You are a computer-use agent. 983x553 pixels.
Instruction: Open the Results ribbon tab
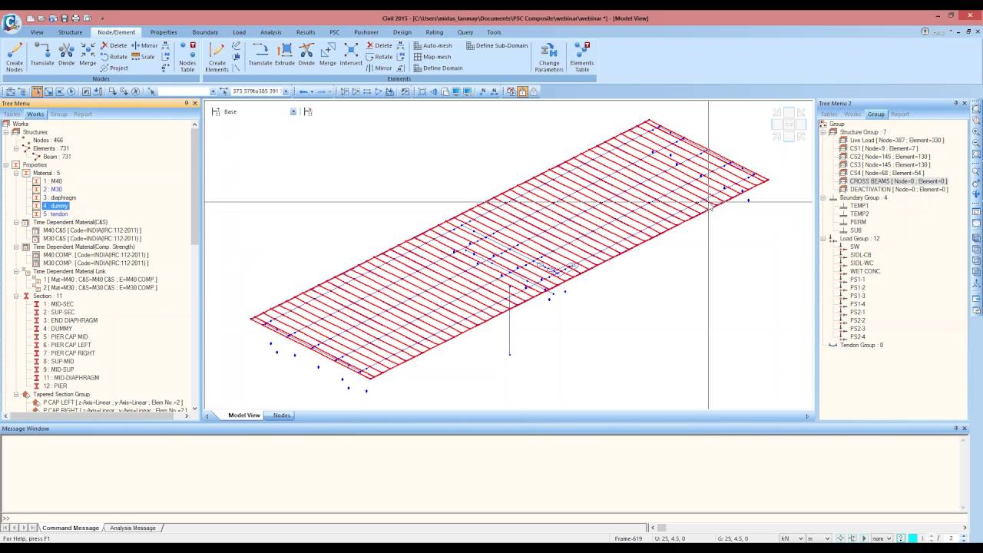click(x=306, y=32)
